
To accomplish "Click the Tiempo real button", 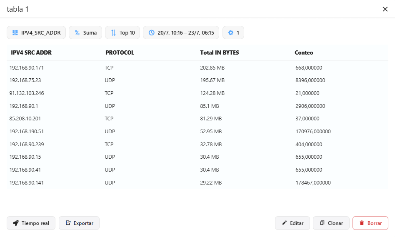I will coord(31,223).
